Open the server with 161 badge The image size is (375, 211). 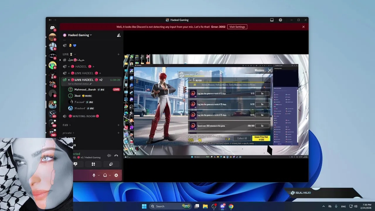tap(52, 132)
